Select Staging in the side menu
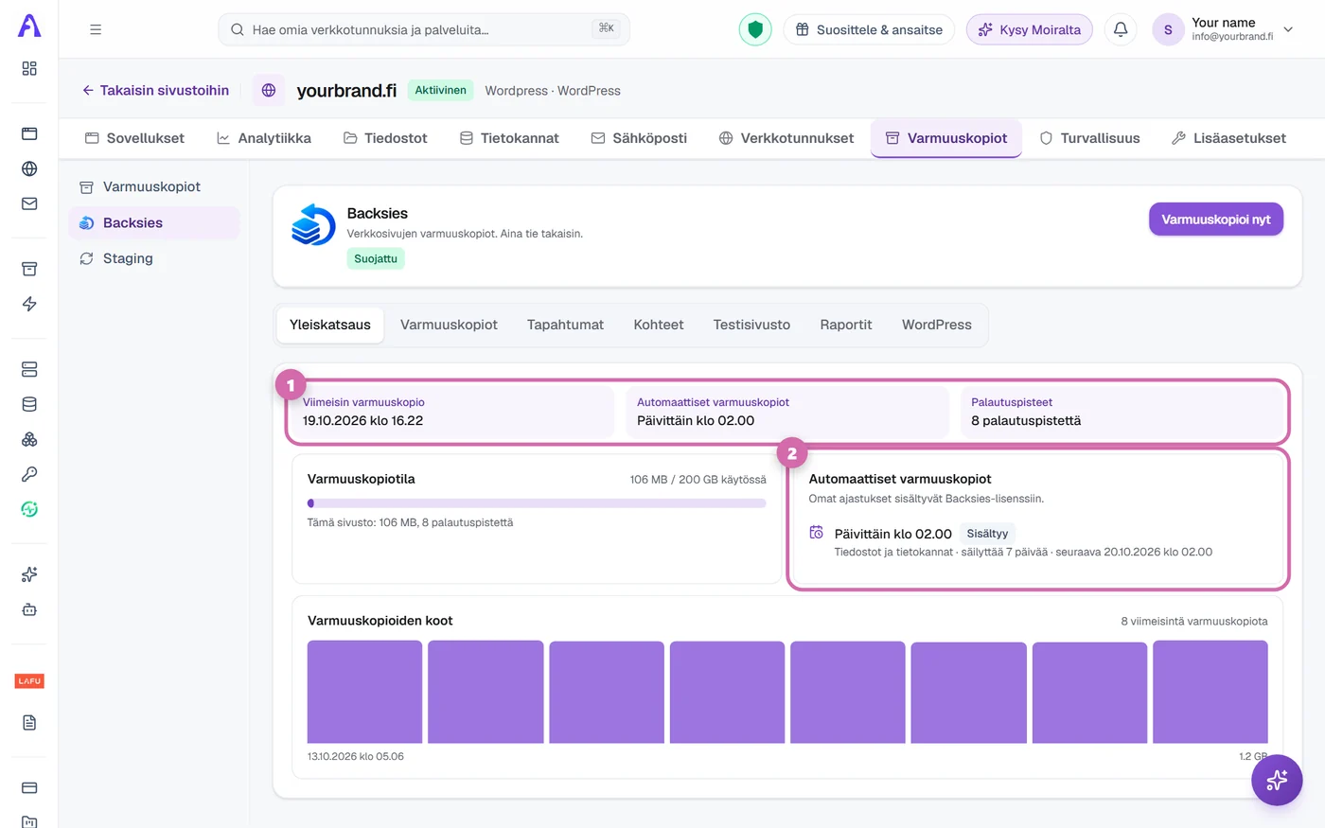Viewport: 1325px width, 828px height. pos(153,258)
